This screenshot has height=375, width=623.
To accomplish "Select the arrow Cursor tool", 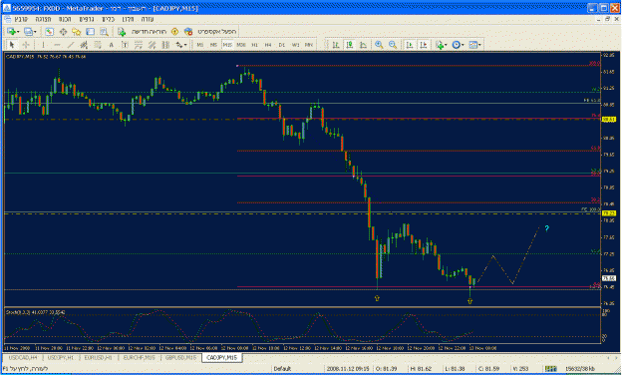I will pyautogui.click(x=12, y=45).
